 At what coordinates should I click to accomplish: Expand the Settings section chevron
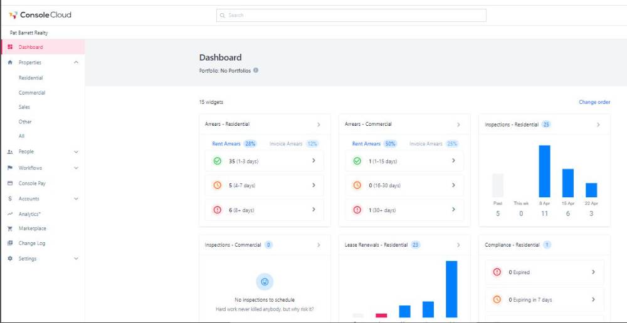tap(76, 259)
